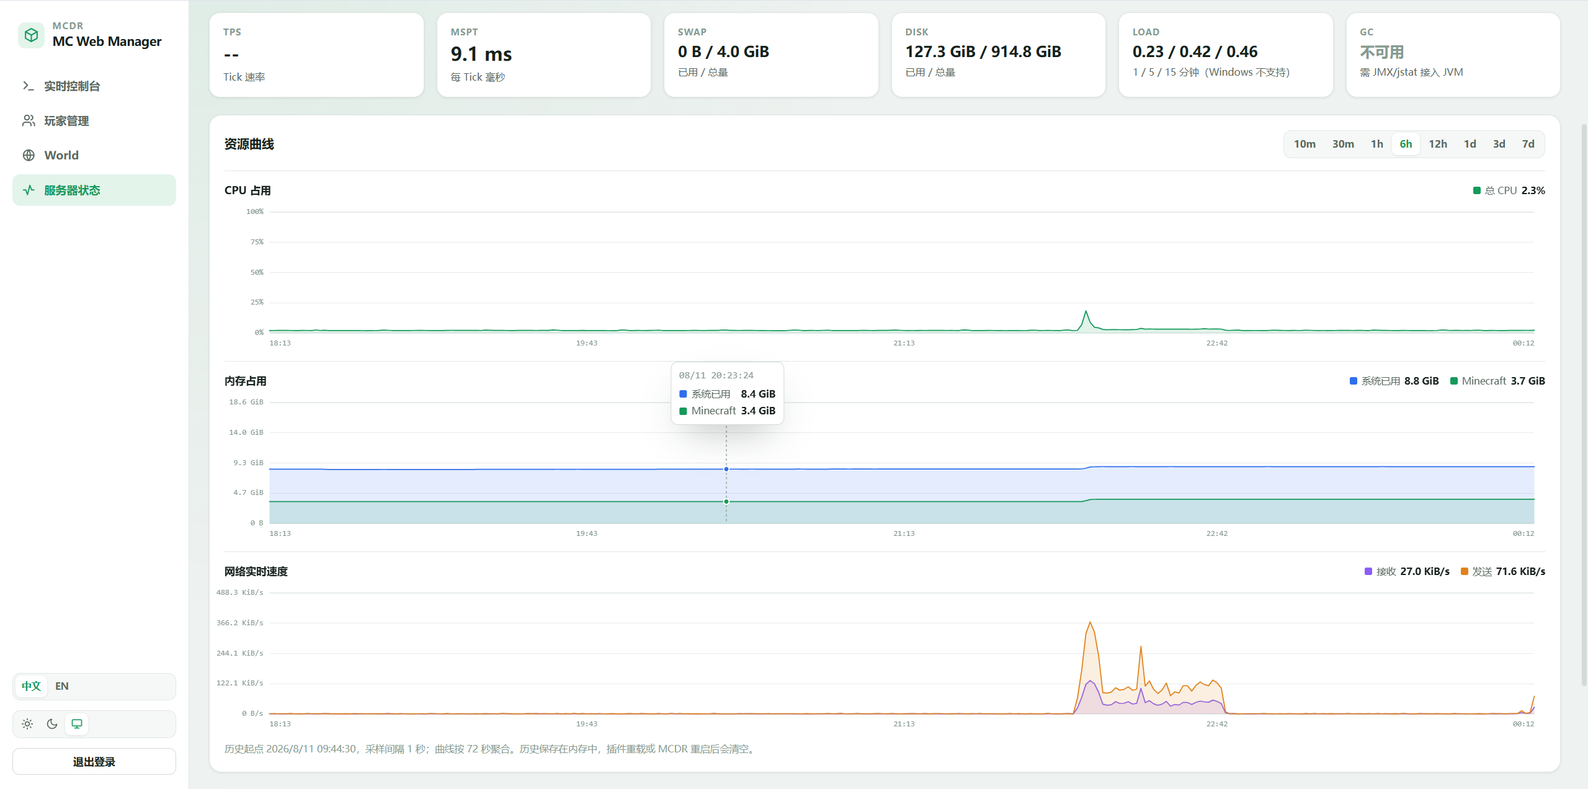
Task: Click the 发送 71.6 KiB/s legend value
Action: click(1520, 571)
